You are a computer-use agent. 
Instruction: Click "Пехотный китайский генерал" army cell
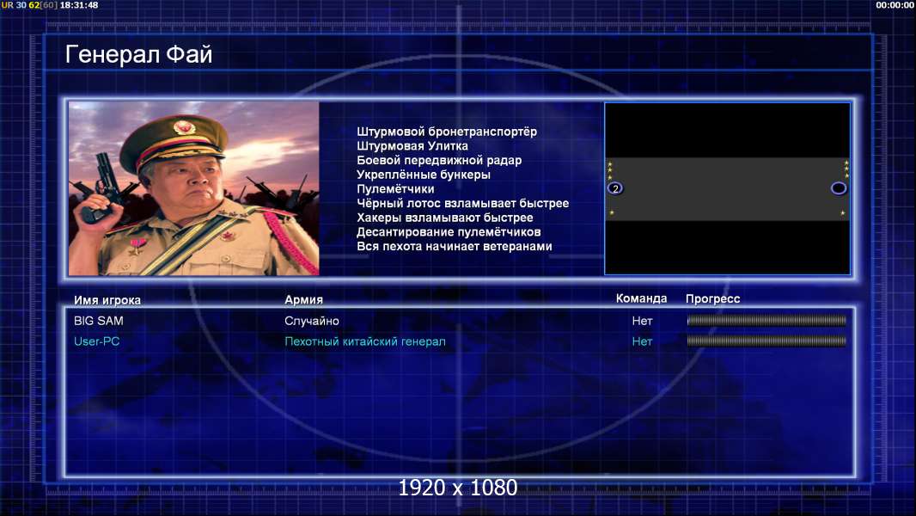coord(365,341)
